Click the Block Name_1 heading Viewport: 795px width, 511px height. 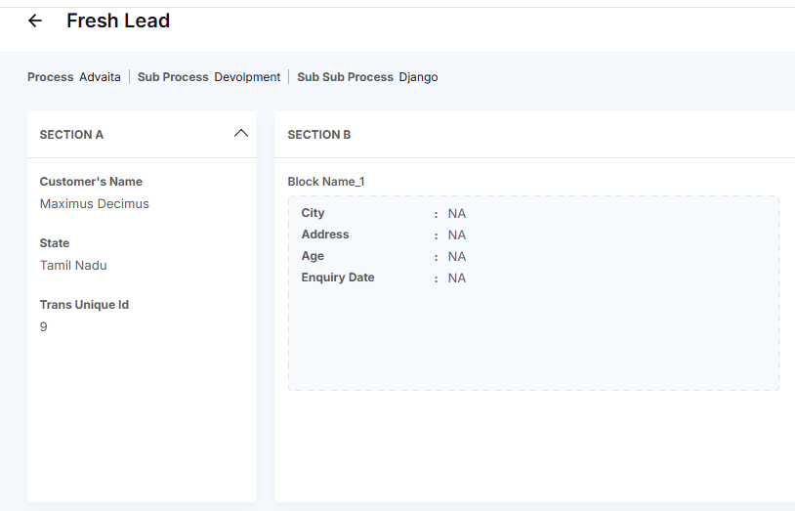tap(326, 182)
